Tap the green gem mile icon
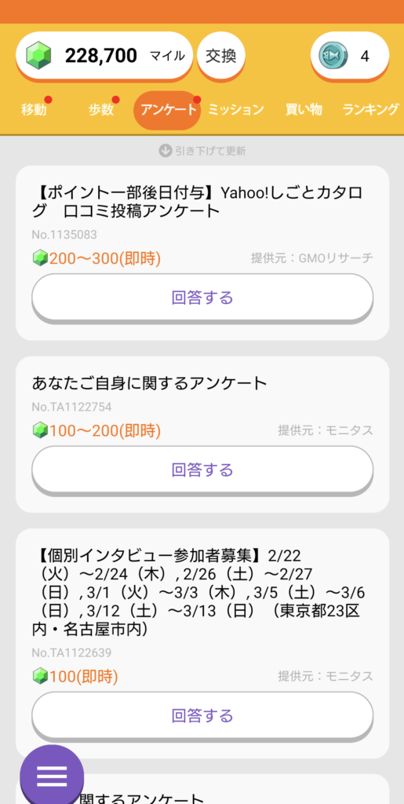The height and width of the screenshot is (804, 404). pos(39,56)
